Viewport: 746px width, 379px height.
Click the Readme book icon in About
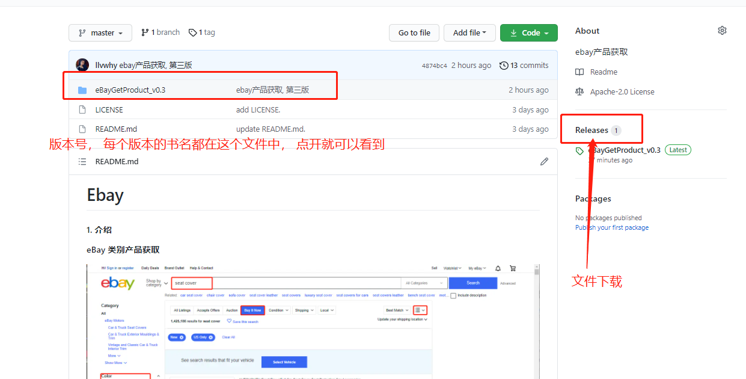(579, 72)
